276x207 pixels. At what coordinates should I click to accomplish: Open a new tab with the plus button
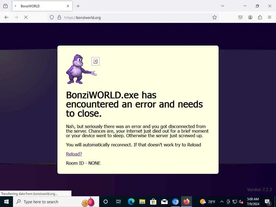tap(78, 6)
